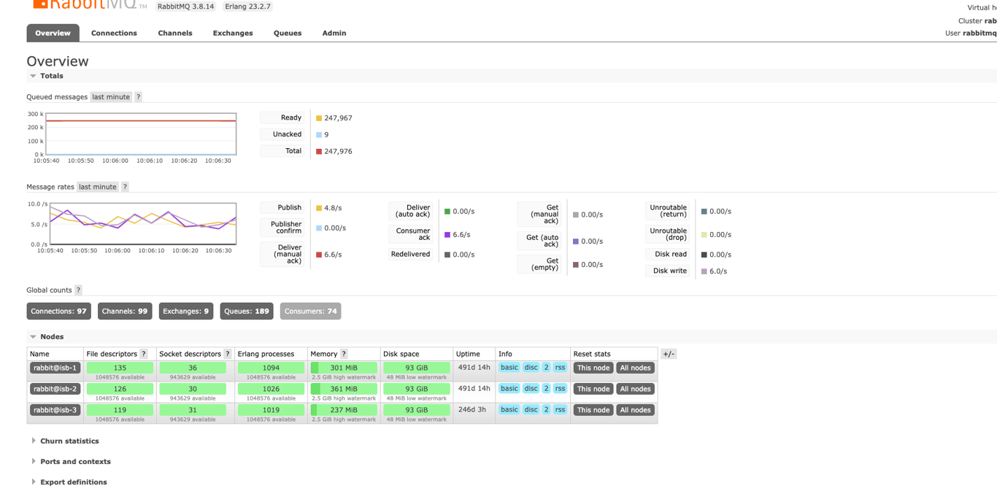Click the Disk write 6.0/s value
The width and height of the screenshot is (997, 499).
[719, 271]
